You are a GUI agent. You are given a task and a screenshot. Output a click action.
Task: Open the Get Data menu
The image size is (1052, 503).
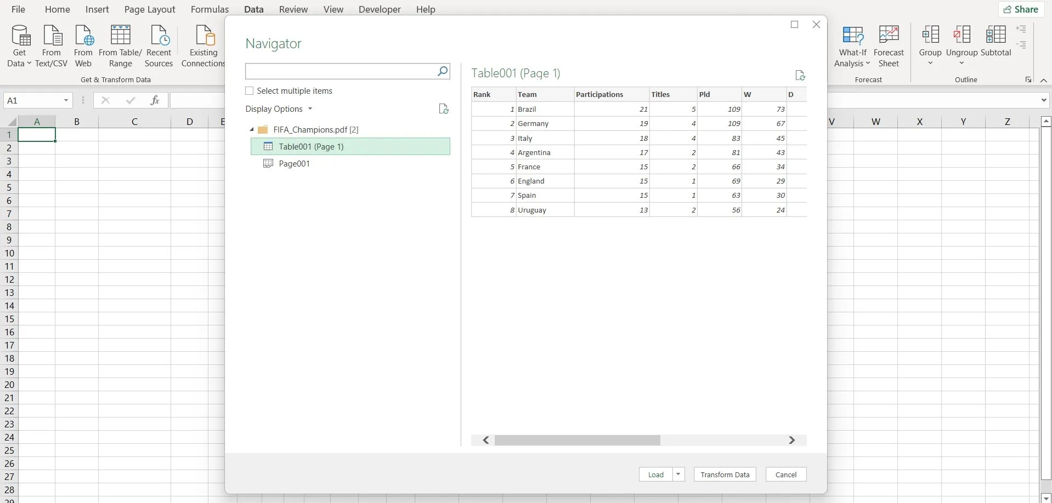coord(20,47)
